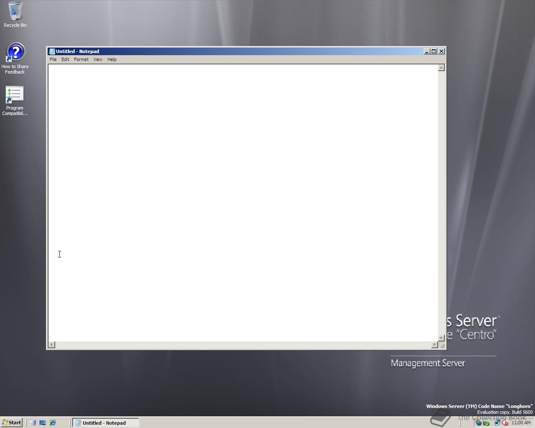535x428 pixels.
Task: Click the power plug tray icon
Action: pyautogui.click(x=486, y=423)
